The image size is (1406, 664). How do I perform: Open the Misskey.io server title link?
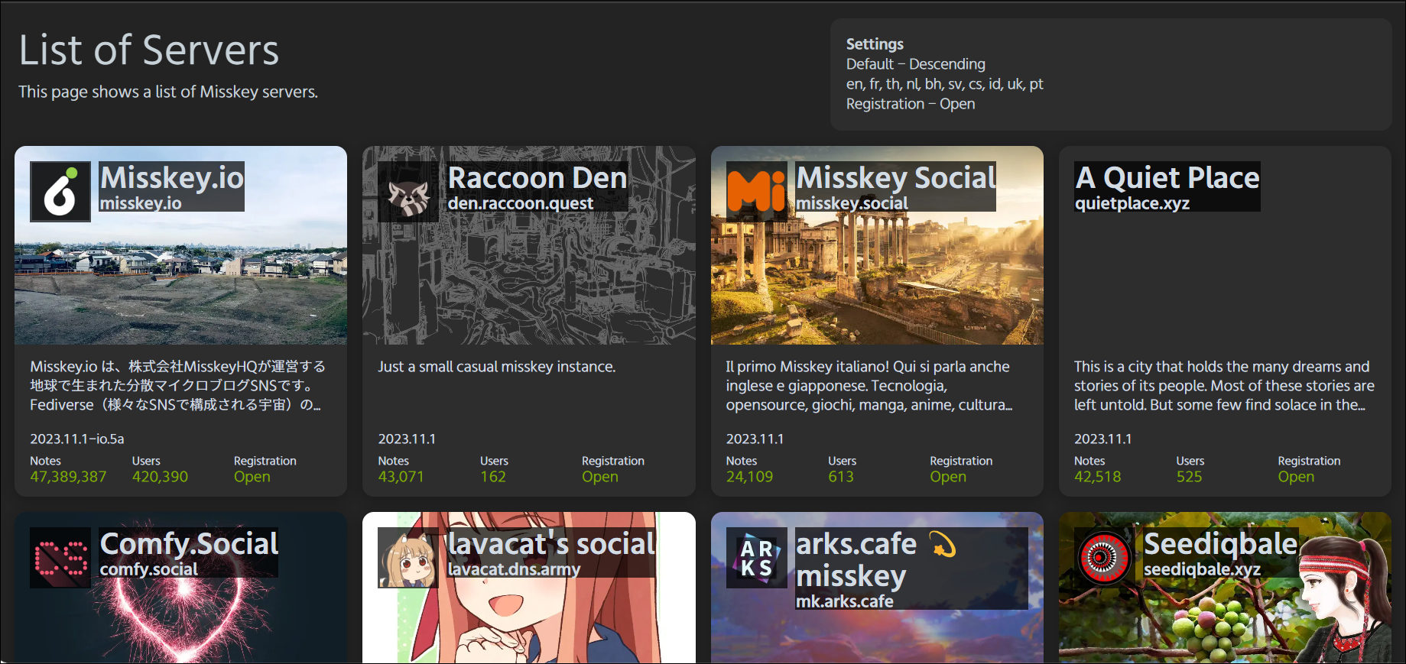tap(172, 177)
